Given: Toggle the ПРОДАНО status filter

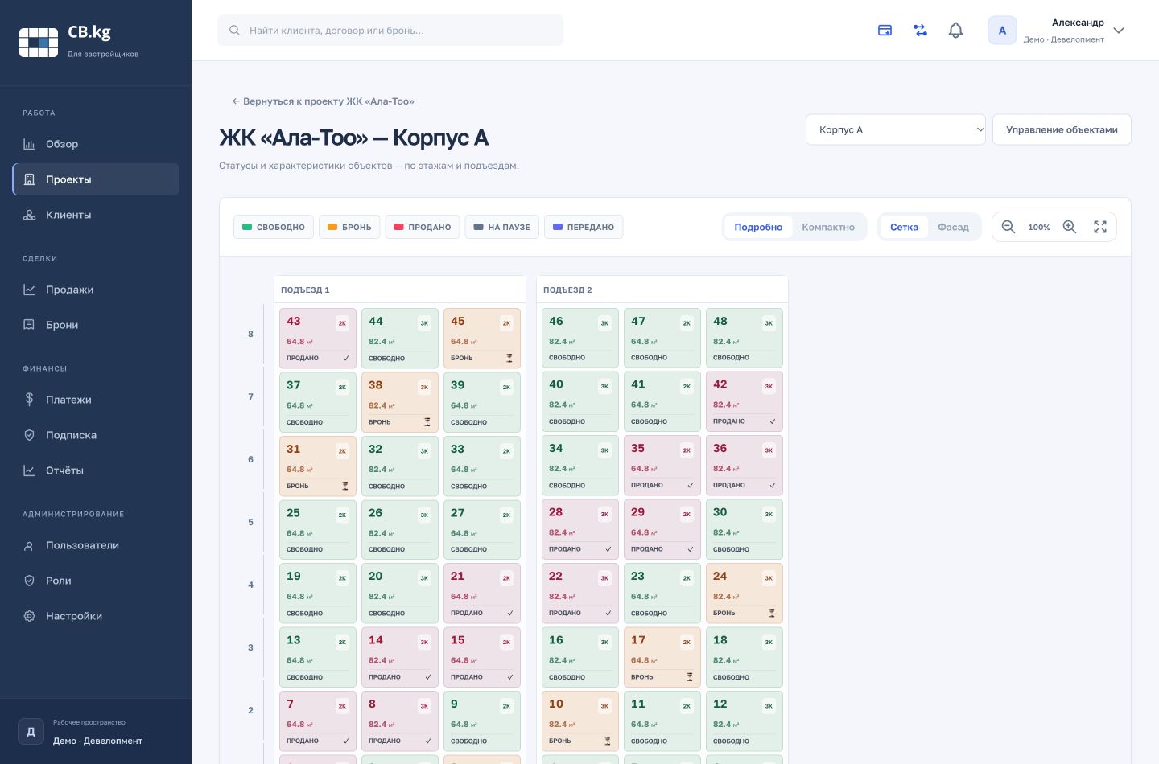Looking at the screenshot, I should click(423, 227).
